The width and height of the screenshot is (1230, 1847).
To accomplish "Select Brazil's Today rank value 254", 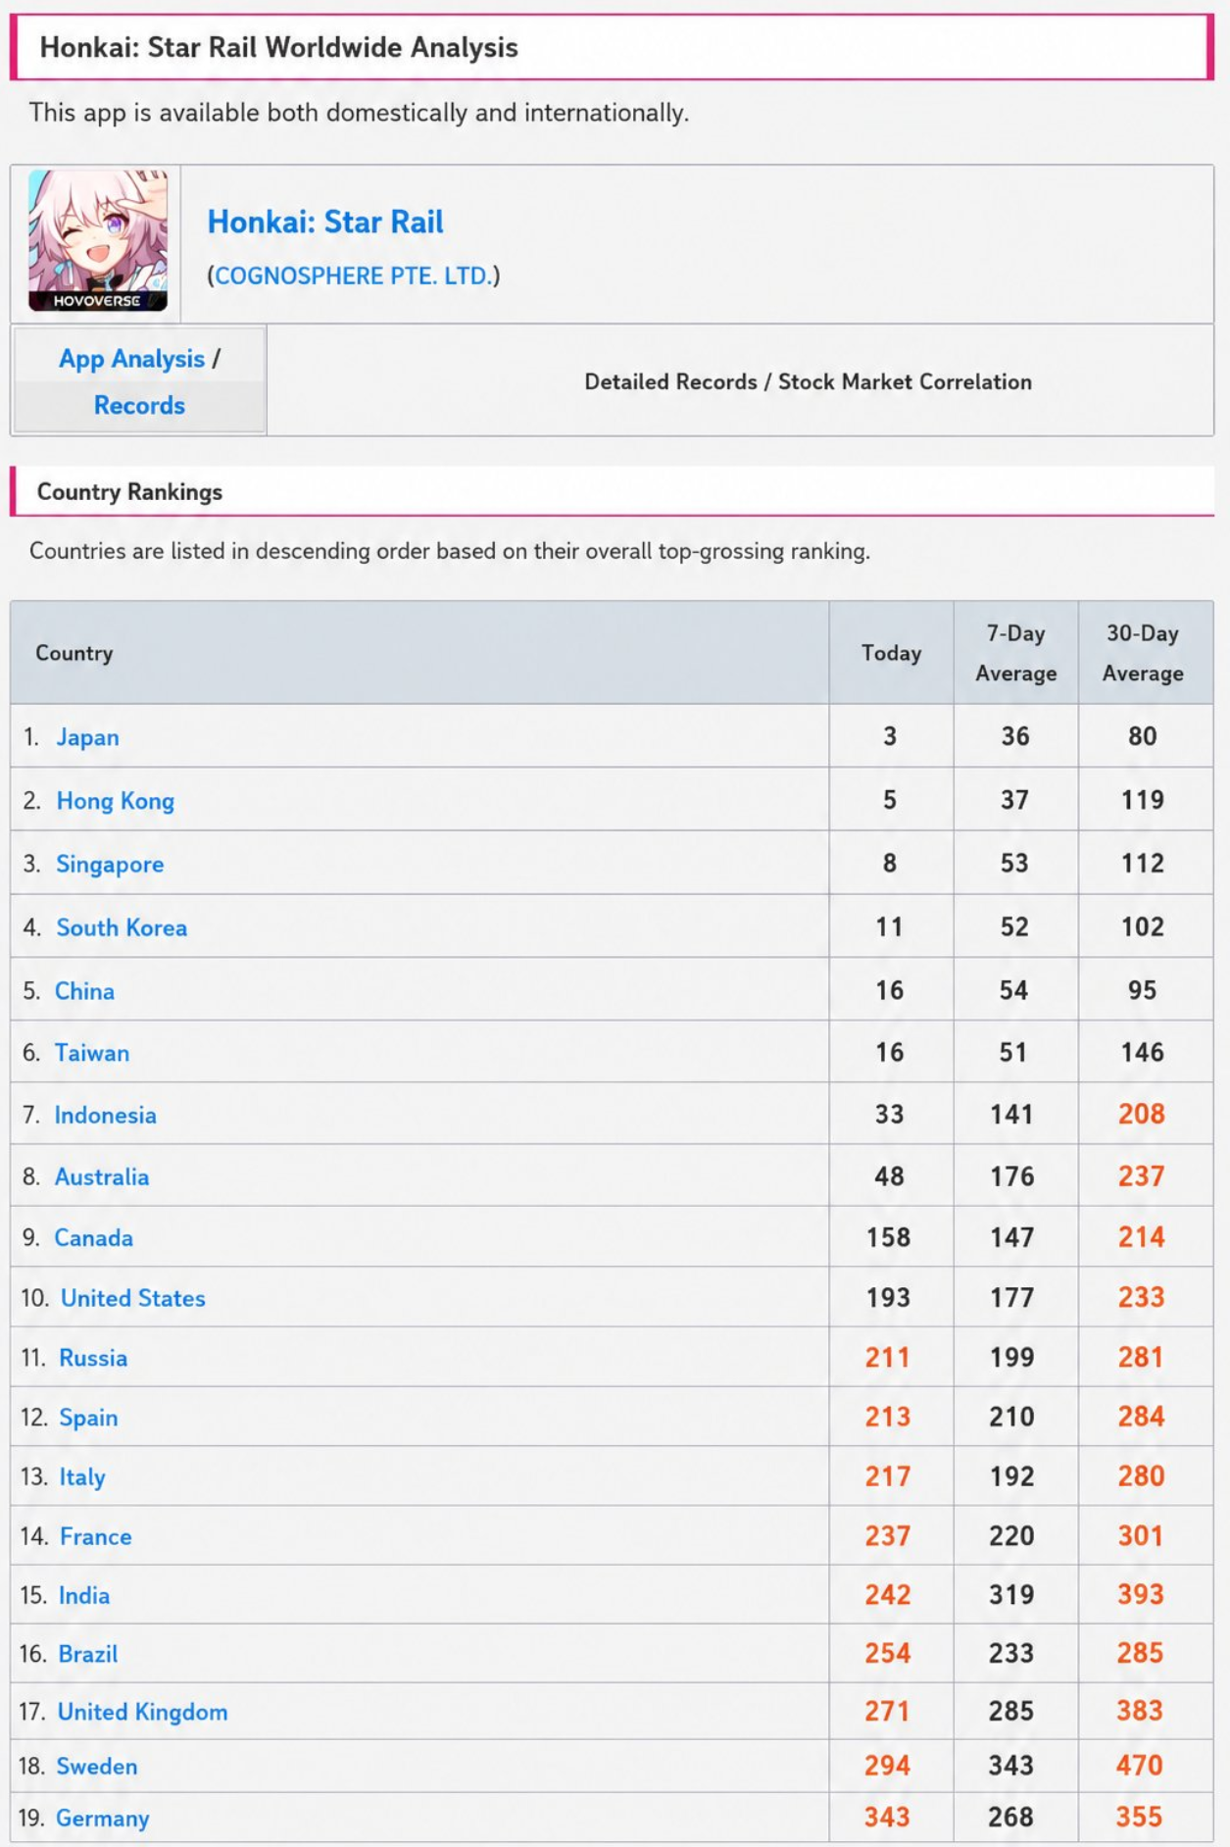I will [888, 1653].
